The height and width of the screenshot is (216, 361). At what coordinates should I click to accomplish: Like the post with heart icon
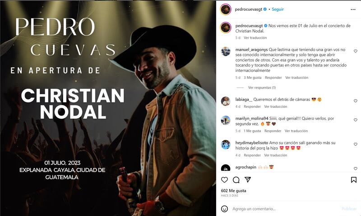click(x=224, y=180)
